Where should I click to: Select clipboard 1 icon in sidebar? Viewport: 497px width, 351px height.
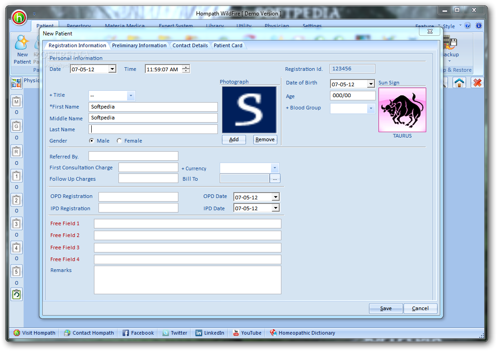pos(16,176)
